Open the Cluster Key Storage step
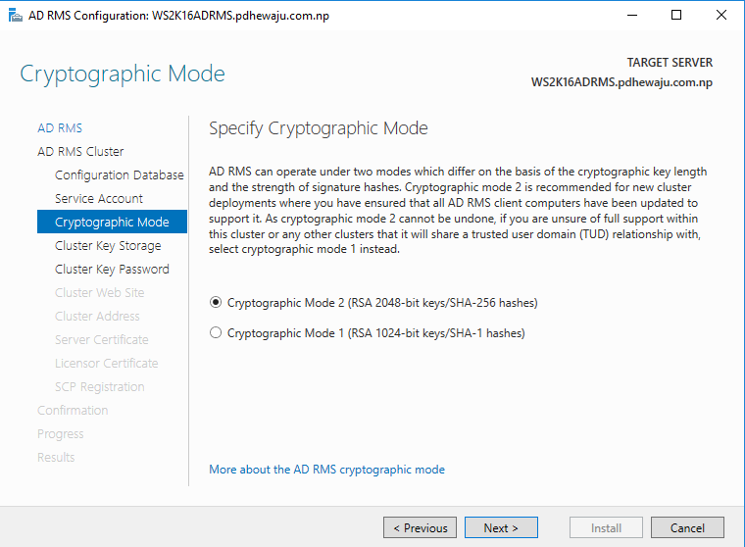 pyautogui.click(x=108, y=246)
